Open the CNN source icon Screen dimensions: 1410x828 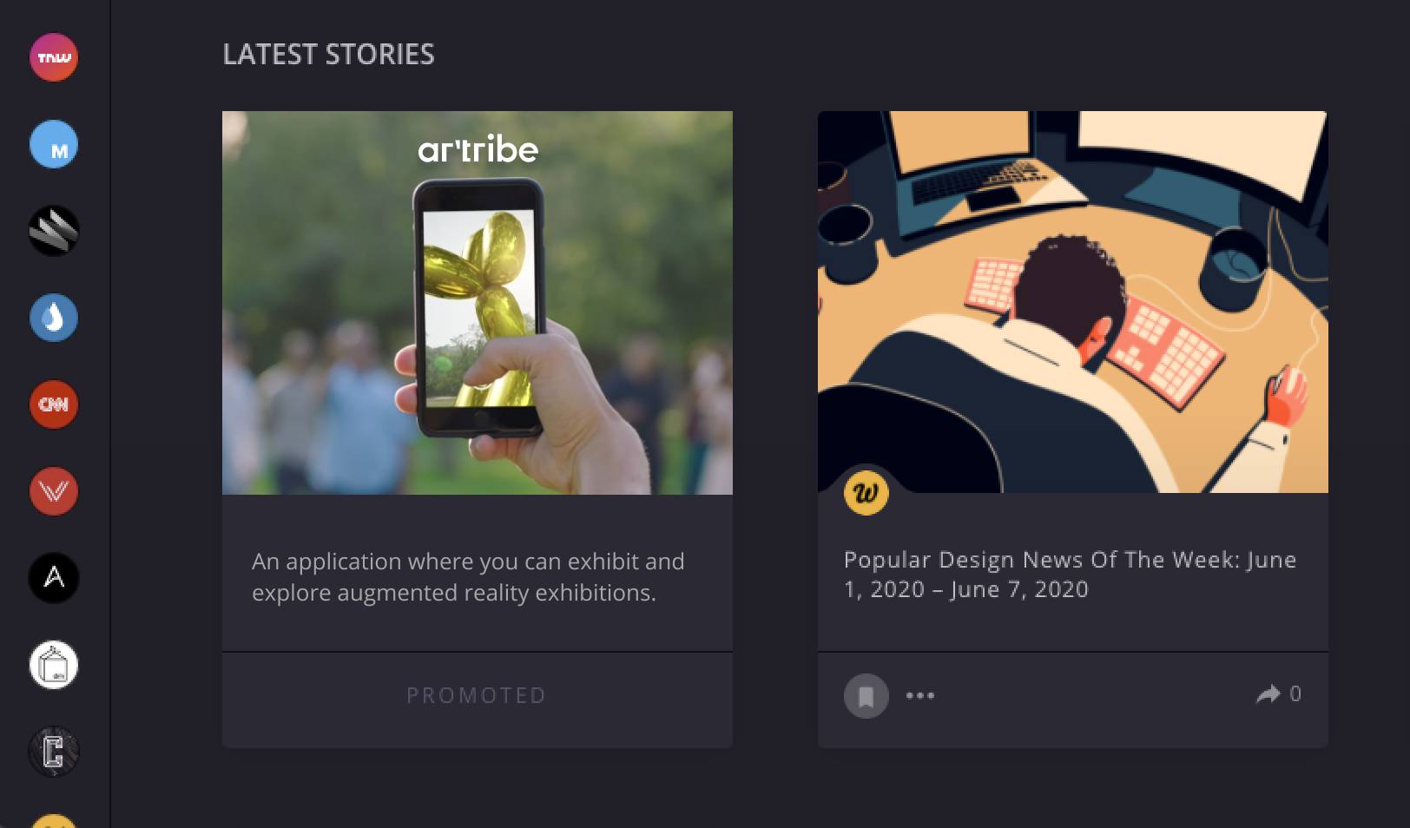point(54,404)
